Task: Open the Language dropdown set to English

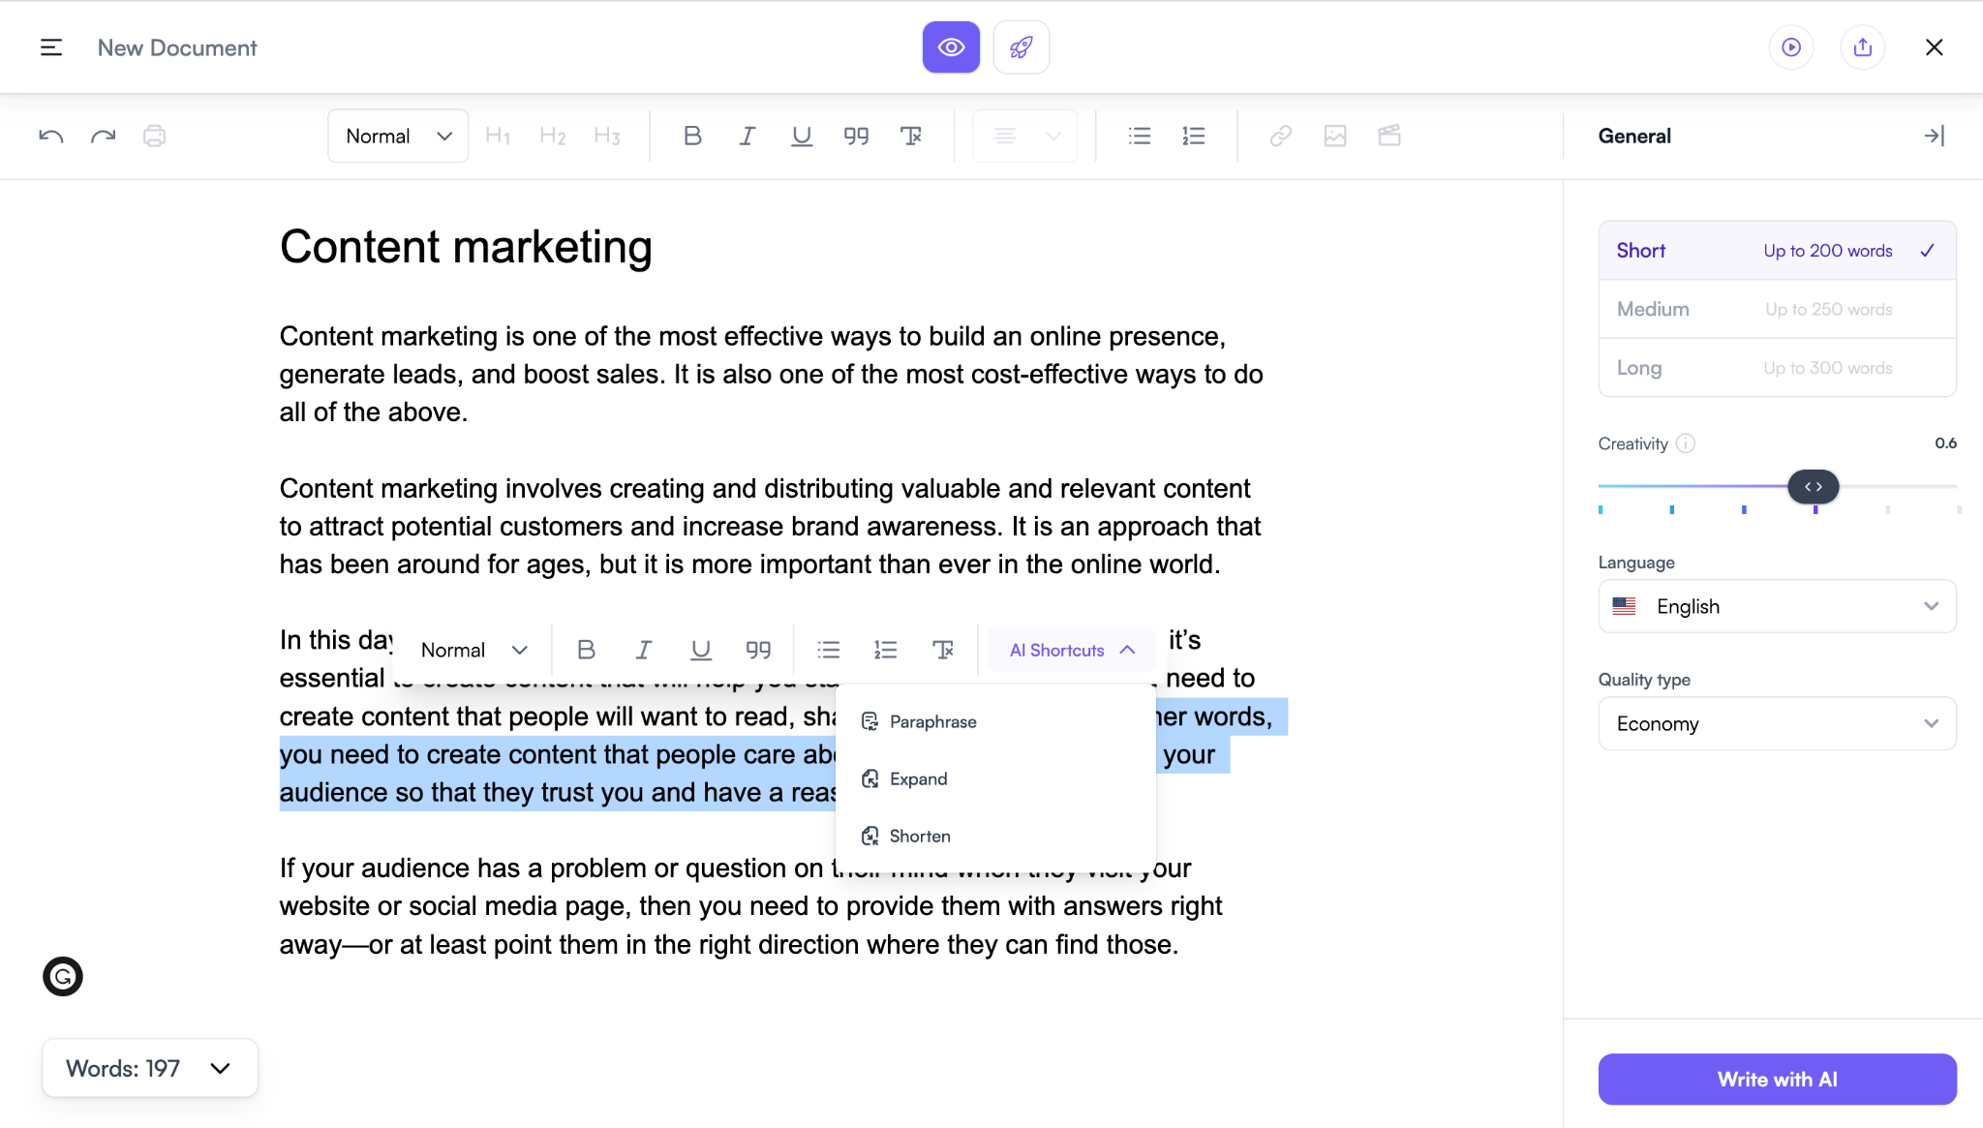Action: pos(1777,606)
